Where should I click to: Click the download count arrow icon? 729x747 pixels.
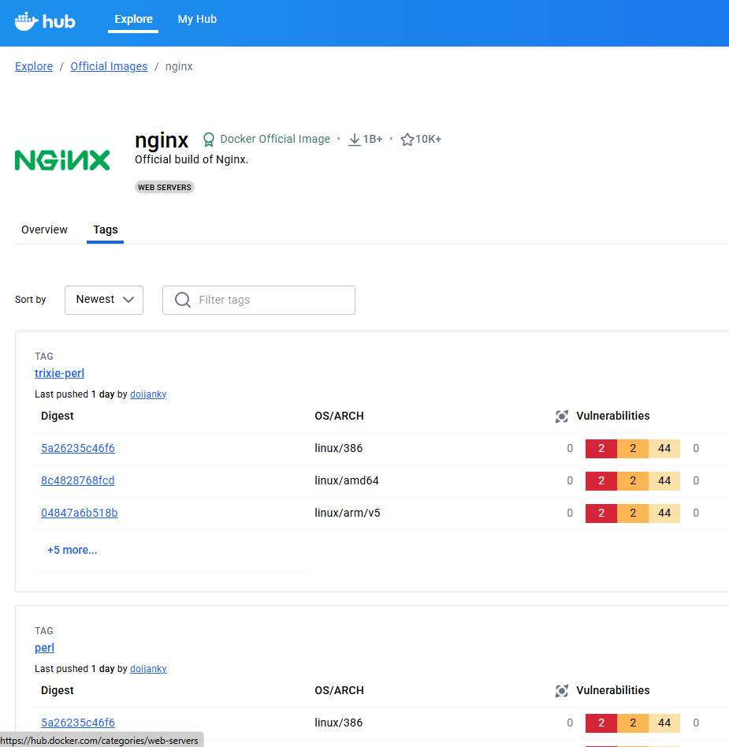(x=354, y=139)
